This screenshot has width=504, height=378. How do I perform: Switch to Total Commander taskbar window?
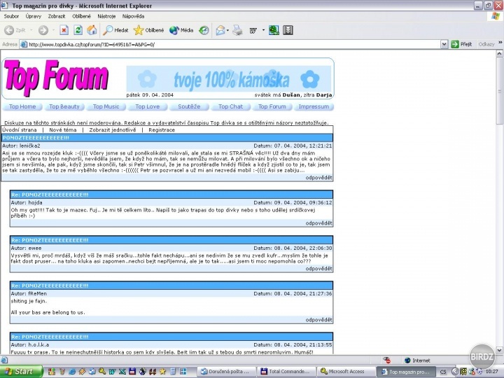click(x=287, y=372)
